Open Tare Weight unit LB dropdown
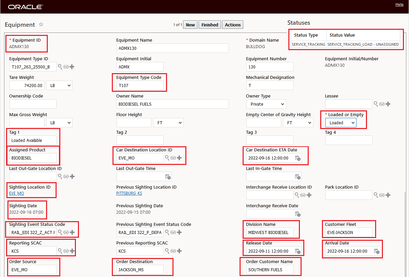The height and width of the screenshot is (277, 409). coord(59,85)
